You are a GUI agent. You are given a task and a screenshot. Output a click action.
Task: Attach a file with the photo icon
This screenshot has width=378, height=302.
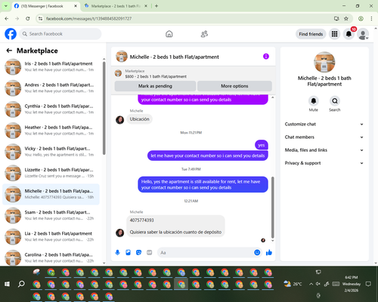click(128, 252)
